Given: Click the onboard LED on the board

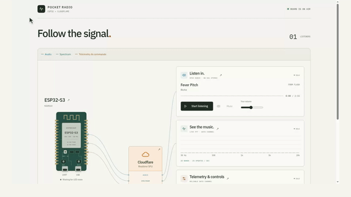Looking at the screenshot, I should (65, 152).
